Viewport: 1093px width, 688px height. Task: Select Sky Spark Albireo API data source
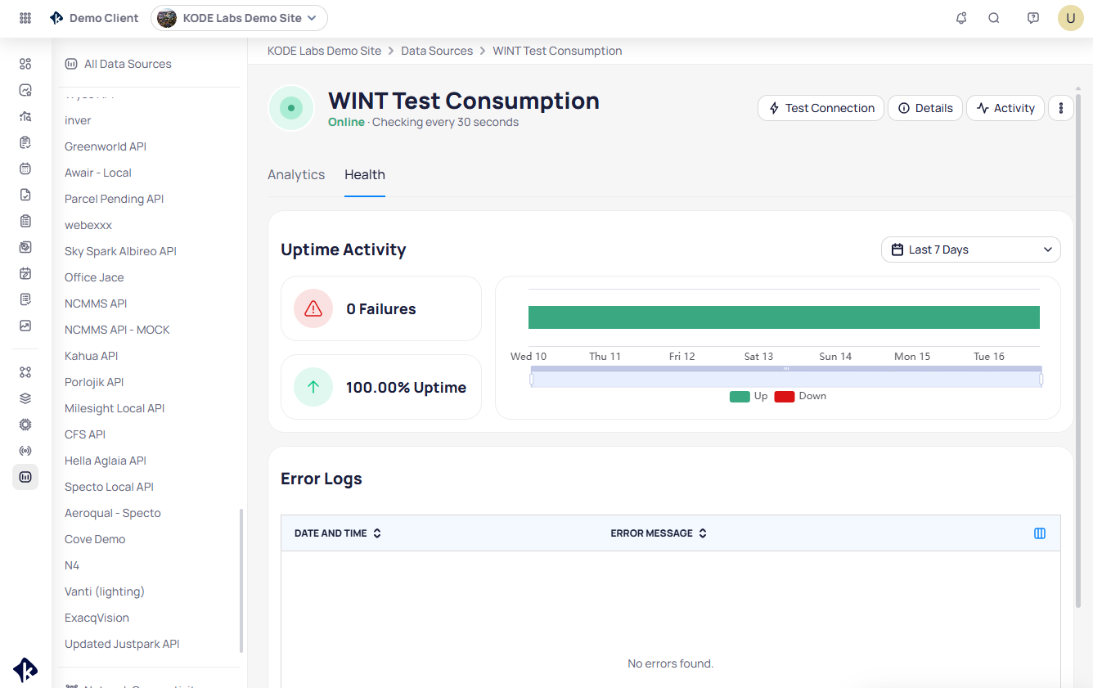click(121, 251)
